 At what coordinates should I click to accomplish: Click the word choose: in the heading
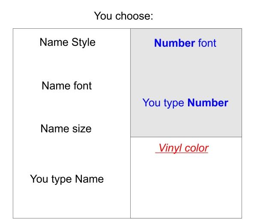point(134,16)
